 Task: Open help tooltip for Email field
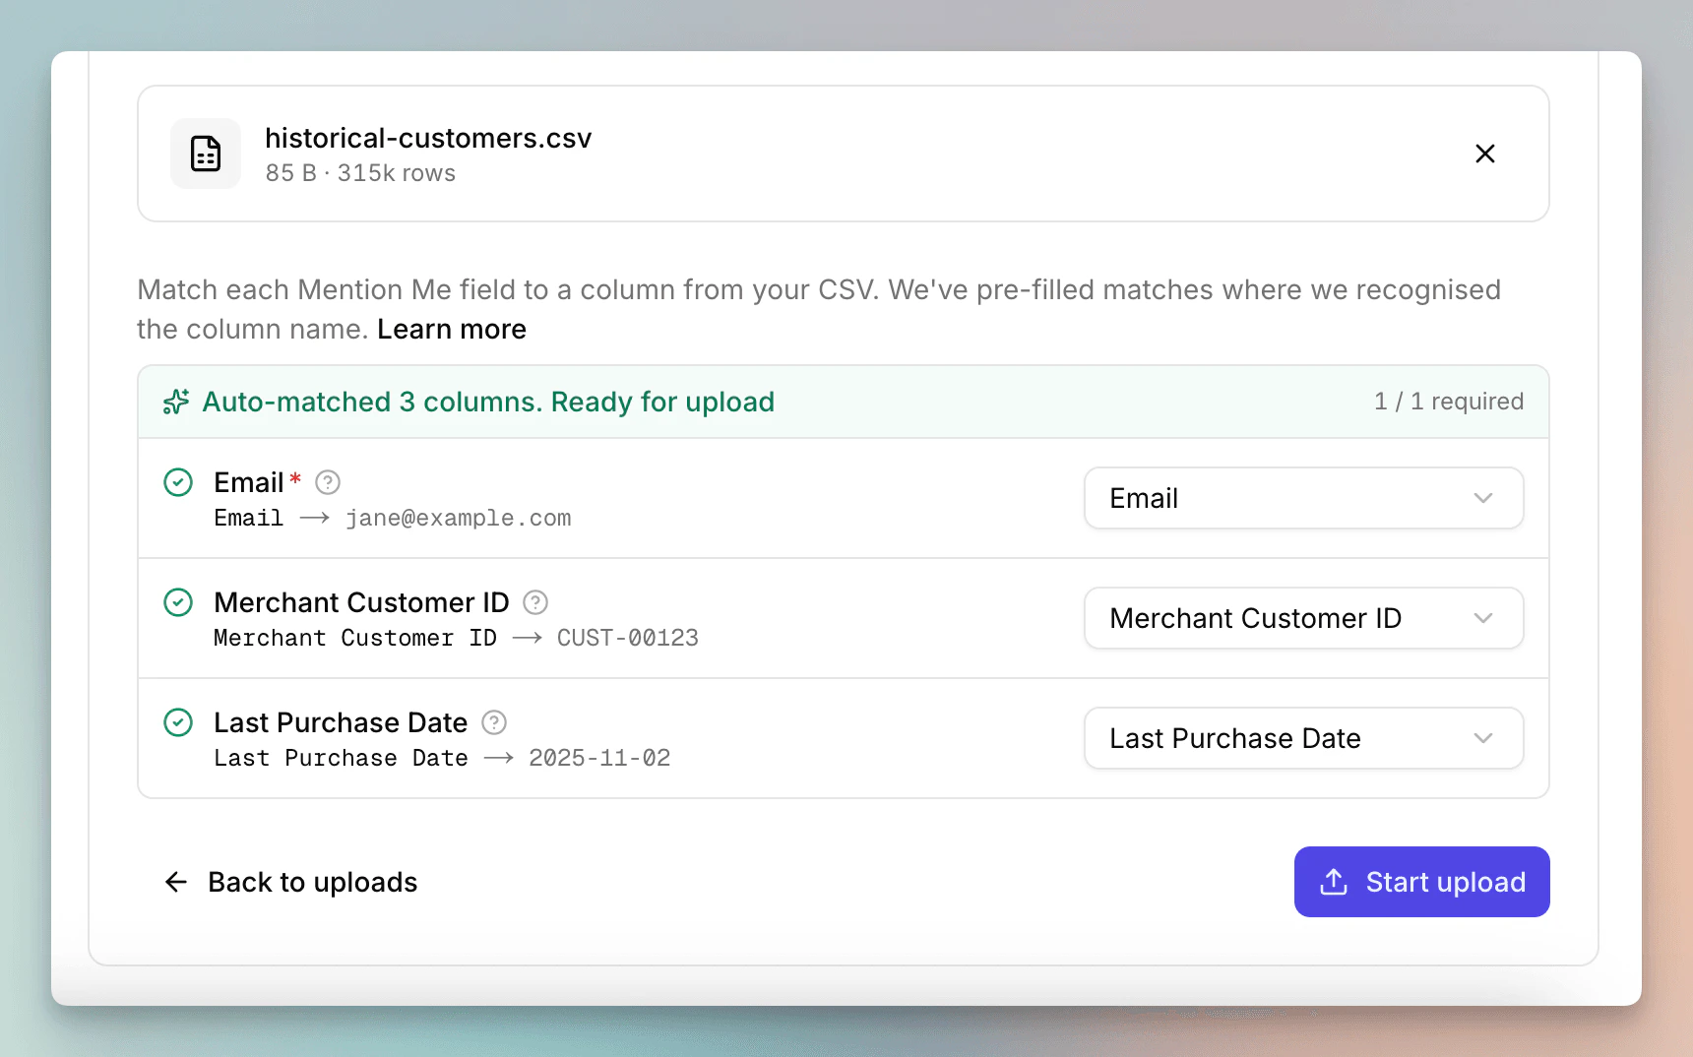[x=328, y=482]
